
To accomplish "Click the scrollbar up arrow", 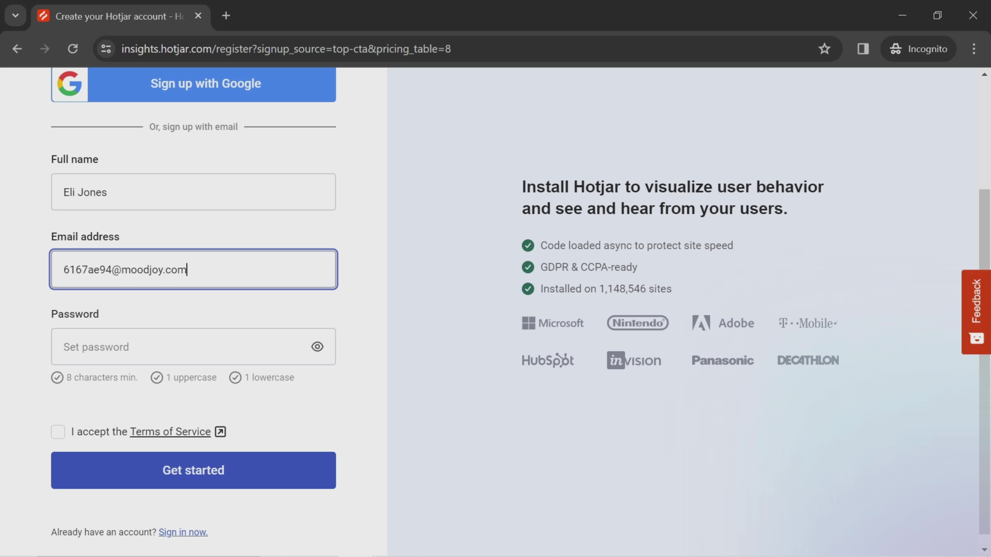I will pyautogui.click(x=985, y=74).
